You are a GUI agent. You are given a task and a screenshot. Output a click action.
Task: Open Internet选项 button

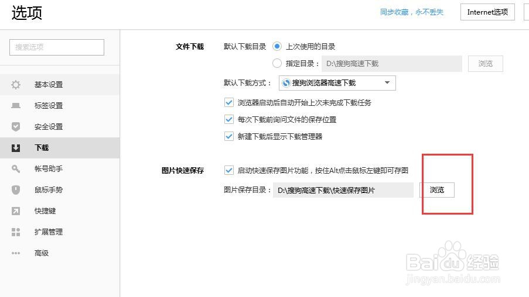pyautogui.click(x=487, y=12)
